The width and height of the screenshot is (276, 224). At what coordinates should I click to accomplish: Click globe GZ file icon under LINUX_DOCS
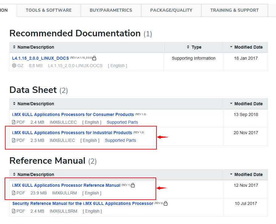(14, 66)
